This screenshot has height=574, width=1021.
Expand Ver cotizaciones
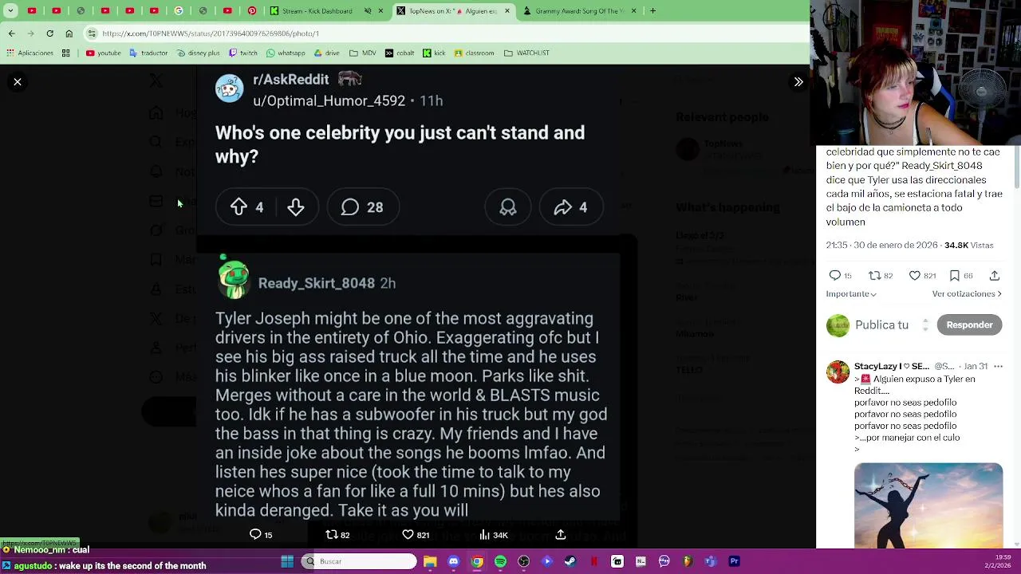click(x=967, y=294)
